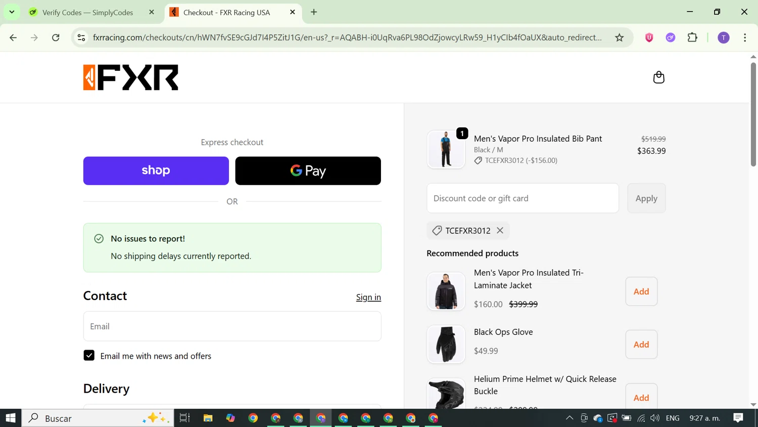The width and height of the screenshot is (758, 427).
Task: Click the Buscar taskbar search box
Action: 98,418
